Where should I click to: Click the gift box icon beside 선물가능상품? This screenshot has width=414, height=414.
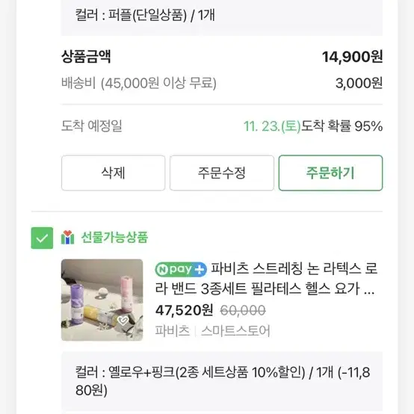pyautogui.click(x=67, y=238)
